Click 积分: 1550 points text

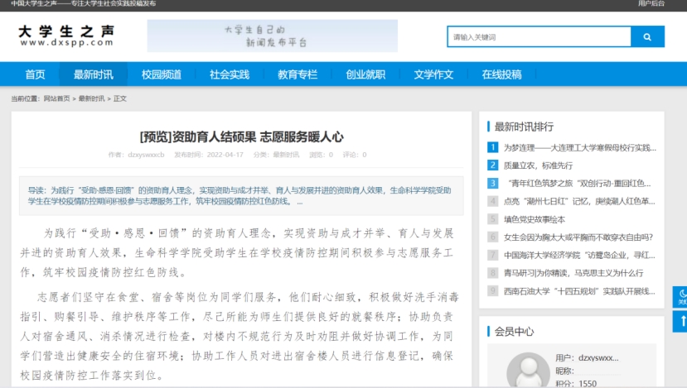pyautogui.click(x=576, y=384)
